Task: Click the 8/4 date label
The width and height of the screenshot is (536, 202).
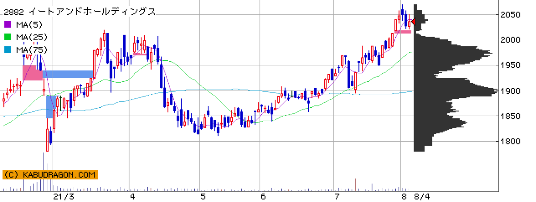Action: pyautogui.click(x=421, y=197)
